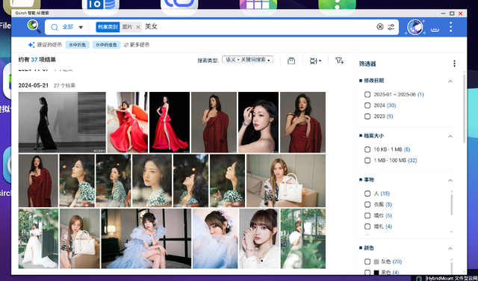Screen dimensions: 478x281
Task: Open the archive box toolbar icon
Action: click(291, 61)
